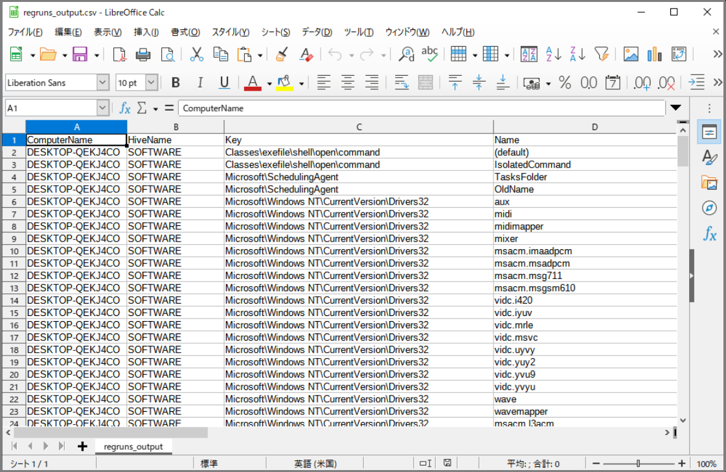Toggle Wrap Text button

[402, 83]
